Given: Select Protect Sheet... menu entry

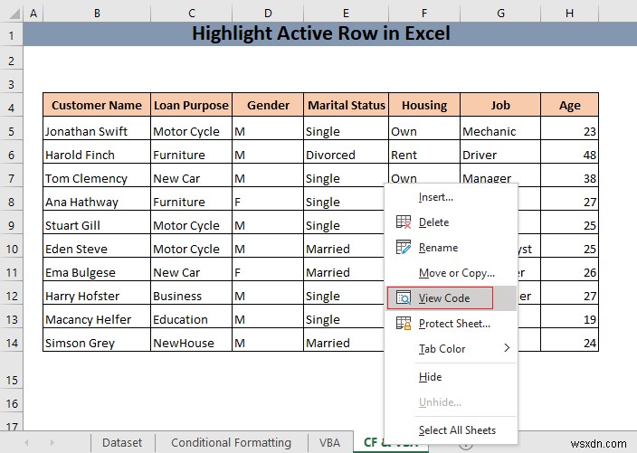Looking at the screenshot, I should (451, 323).
